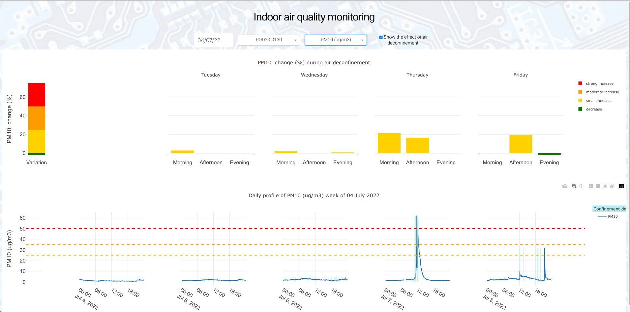Open the PM10 (ug/m3) pollutant dropdown
Image resolution: width=630 pixels, height=312 pixels.
[x=336, y=40]
